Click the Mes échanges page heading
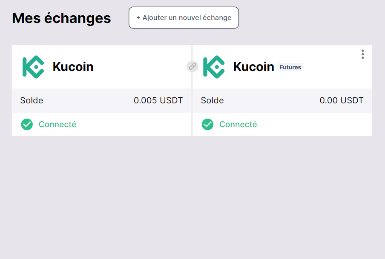The width and height of the screenshot is (385, 259). tap(61, 18)
